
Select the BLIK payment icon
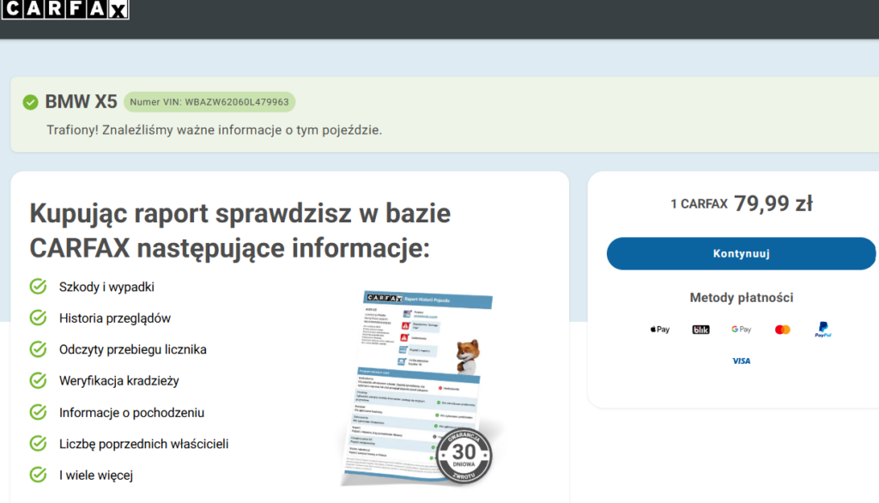tap(700, 330)
